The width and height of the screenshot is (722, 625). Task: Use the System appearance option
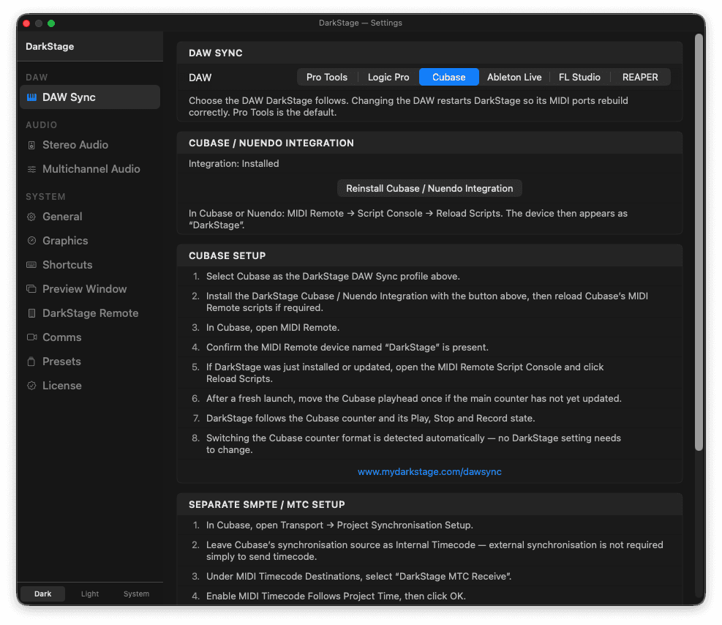pyautogui.click(x=136, y=594)
